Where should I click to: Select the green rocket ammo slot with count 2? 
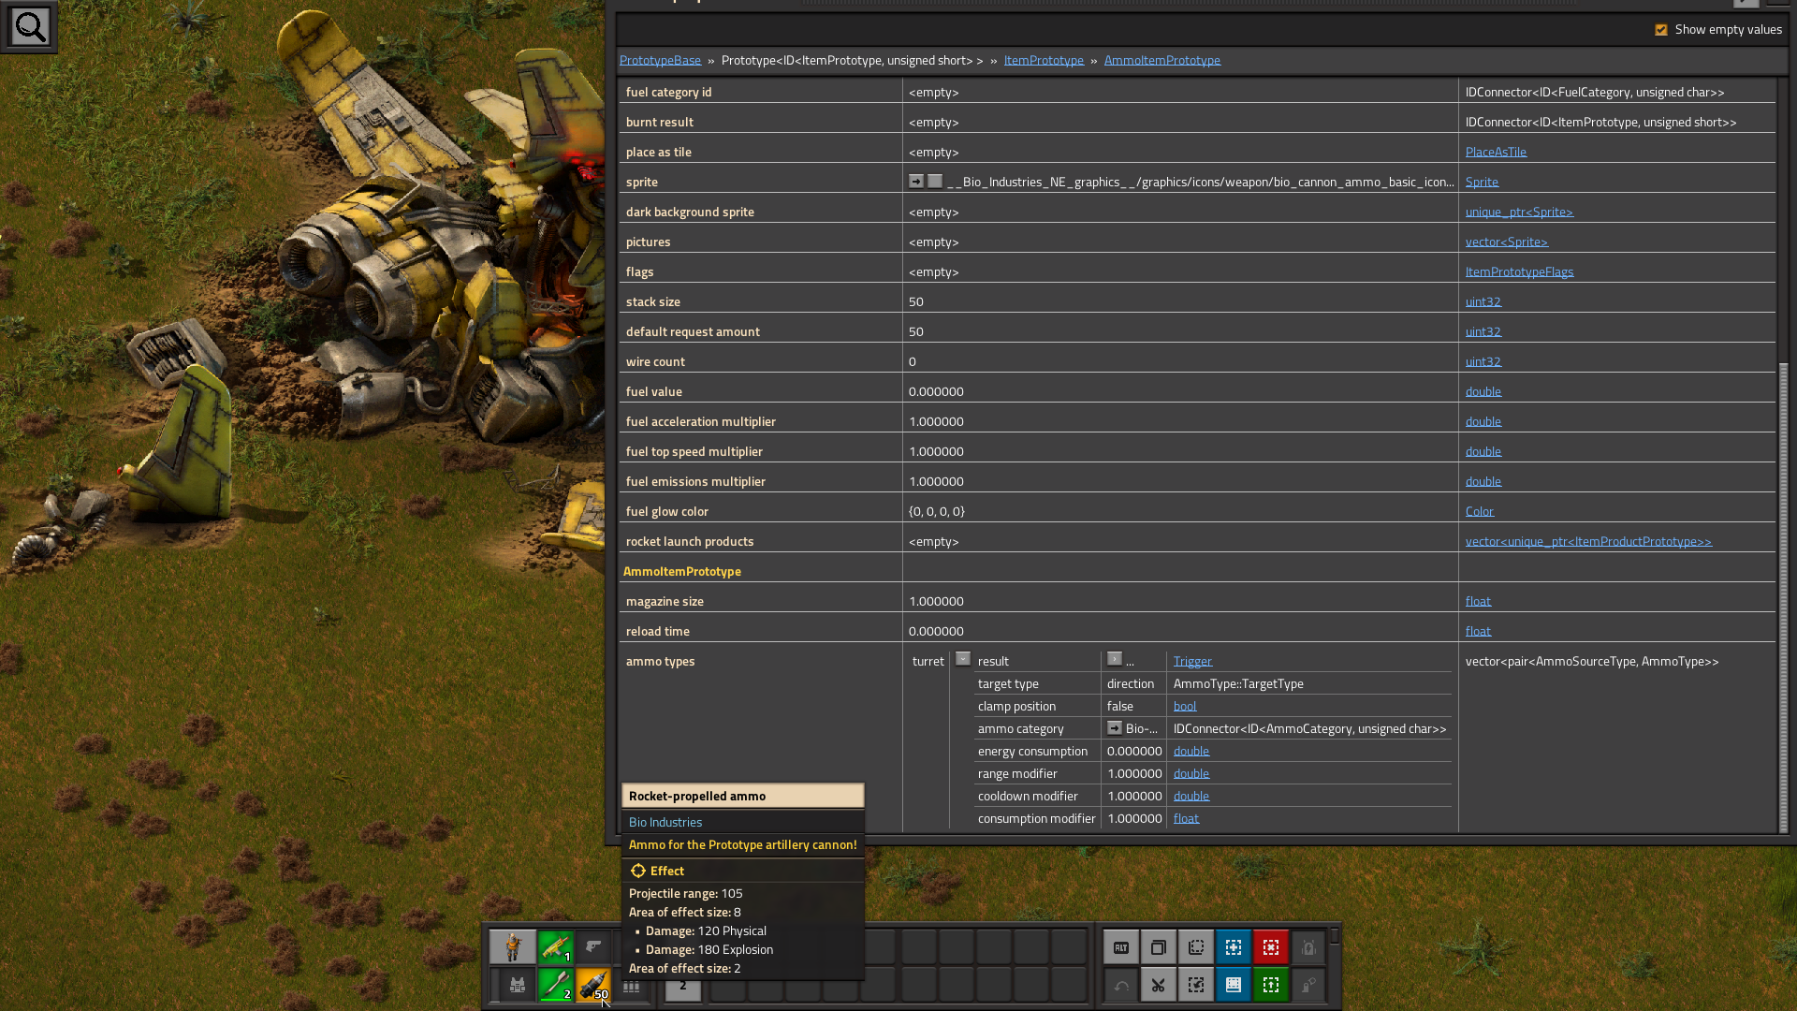click(x=555, y=985)
